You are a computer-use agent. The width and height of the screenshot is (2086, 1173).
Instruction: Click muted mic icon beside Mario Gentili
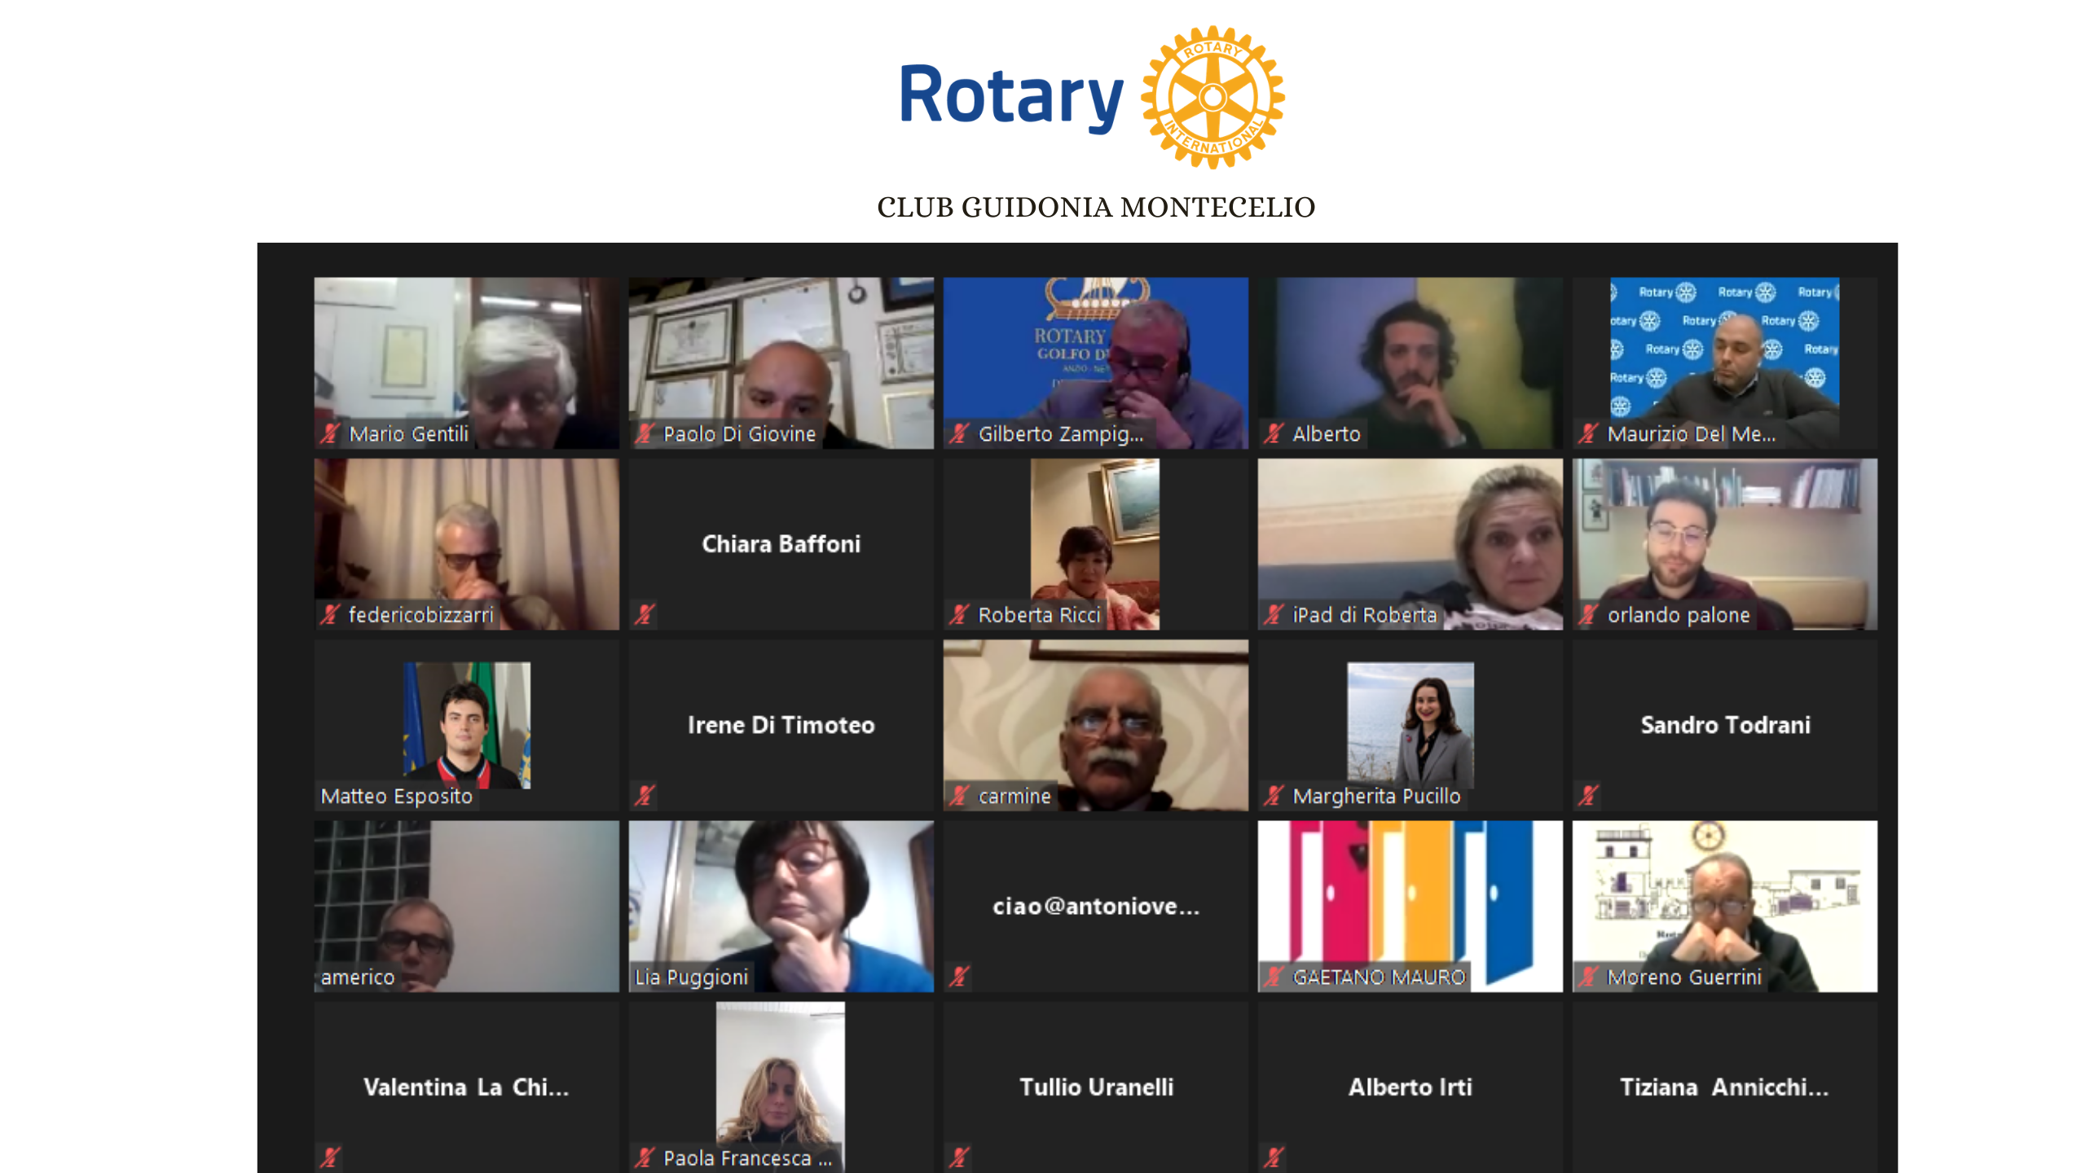coord(329,433)
